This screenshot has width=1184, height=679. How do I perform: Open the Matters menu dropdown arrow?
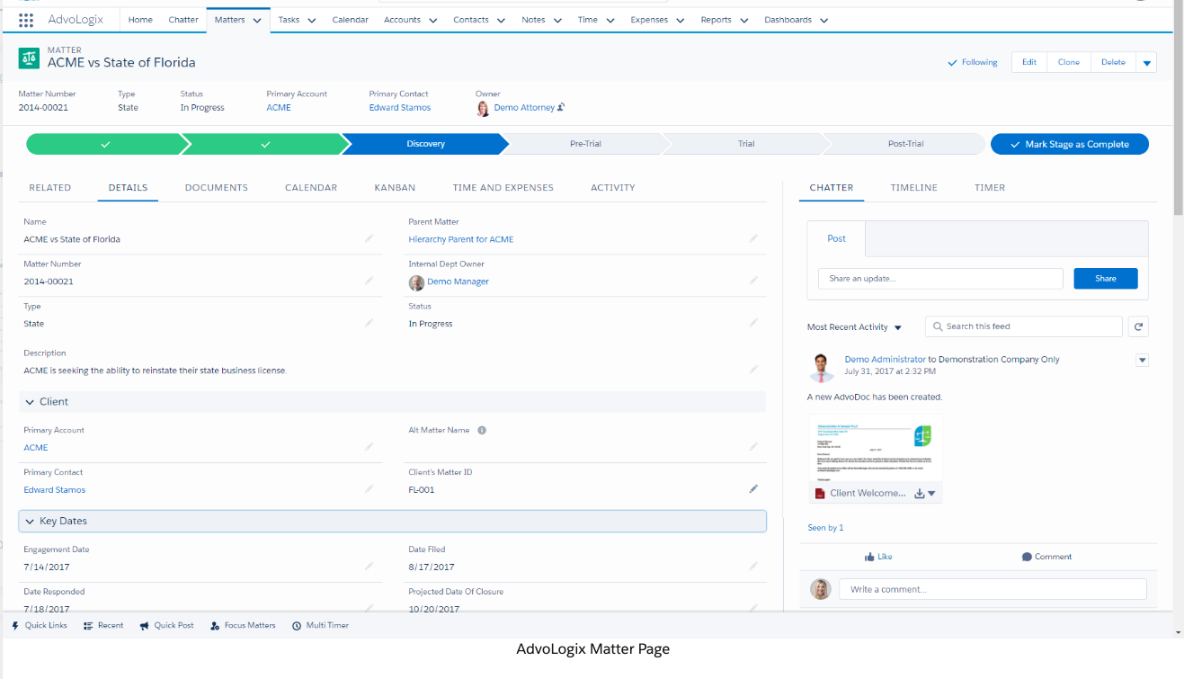(255, 19)
